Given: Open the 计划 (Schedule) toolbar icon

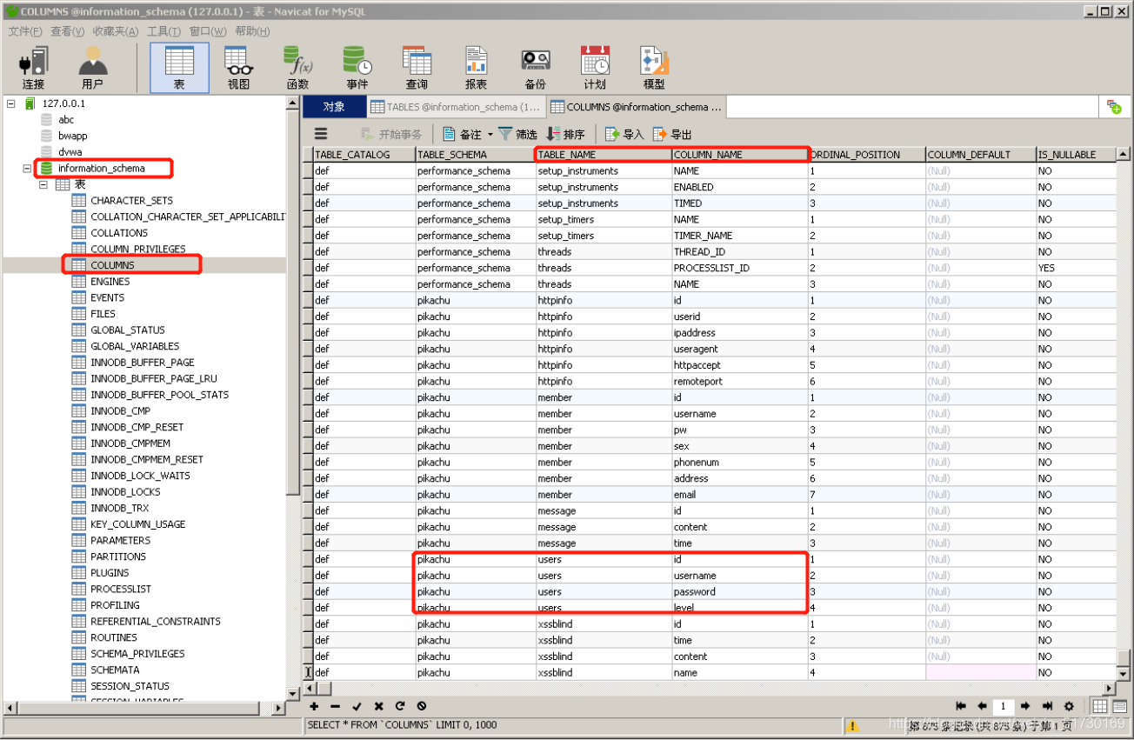Looking at the screenshot, I should click(595, 68).
